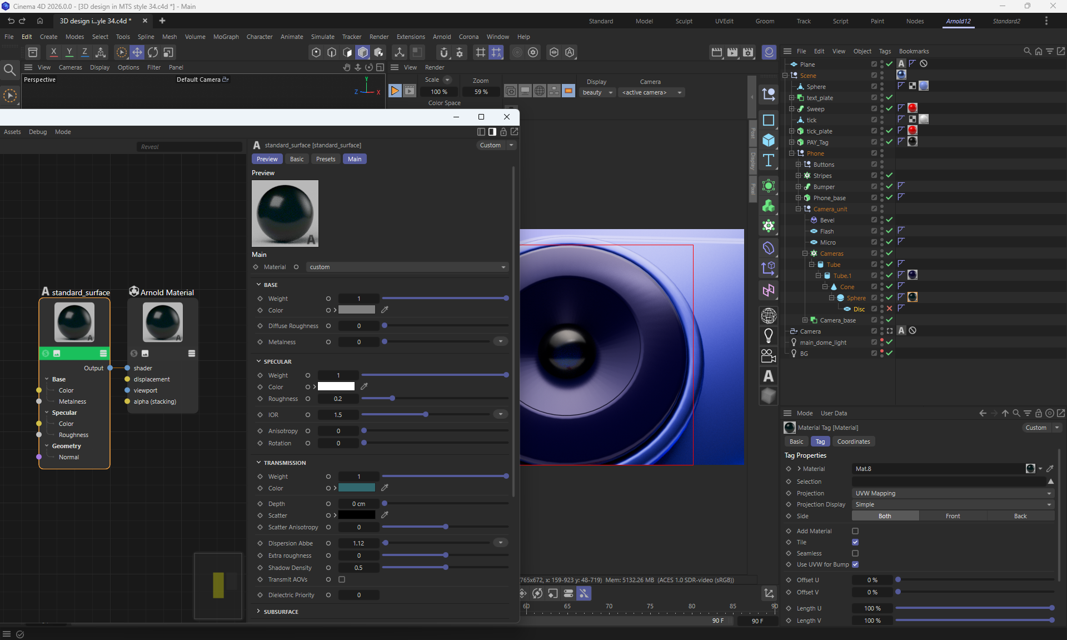The image size is (1067, 640).
Task: Add a Light object
Action: tap(769, 335)
